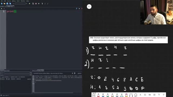Click the Save file toolbar icon
The width and height of the screenshot is (173, 97).
click(7, 4)
